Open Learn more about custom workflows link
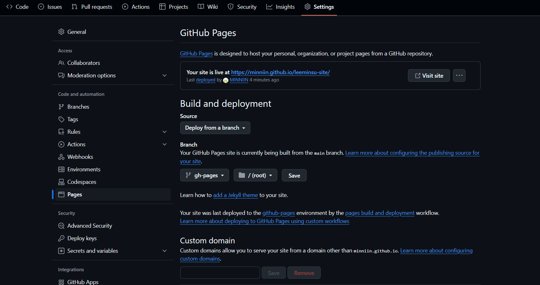The image size is (540, 285). [x=264, y=221]
